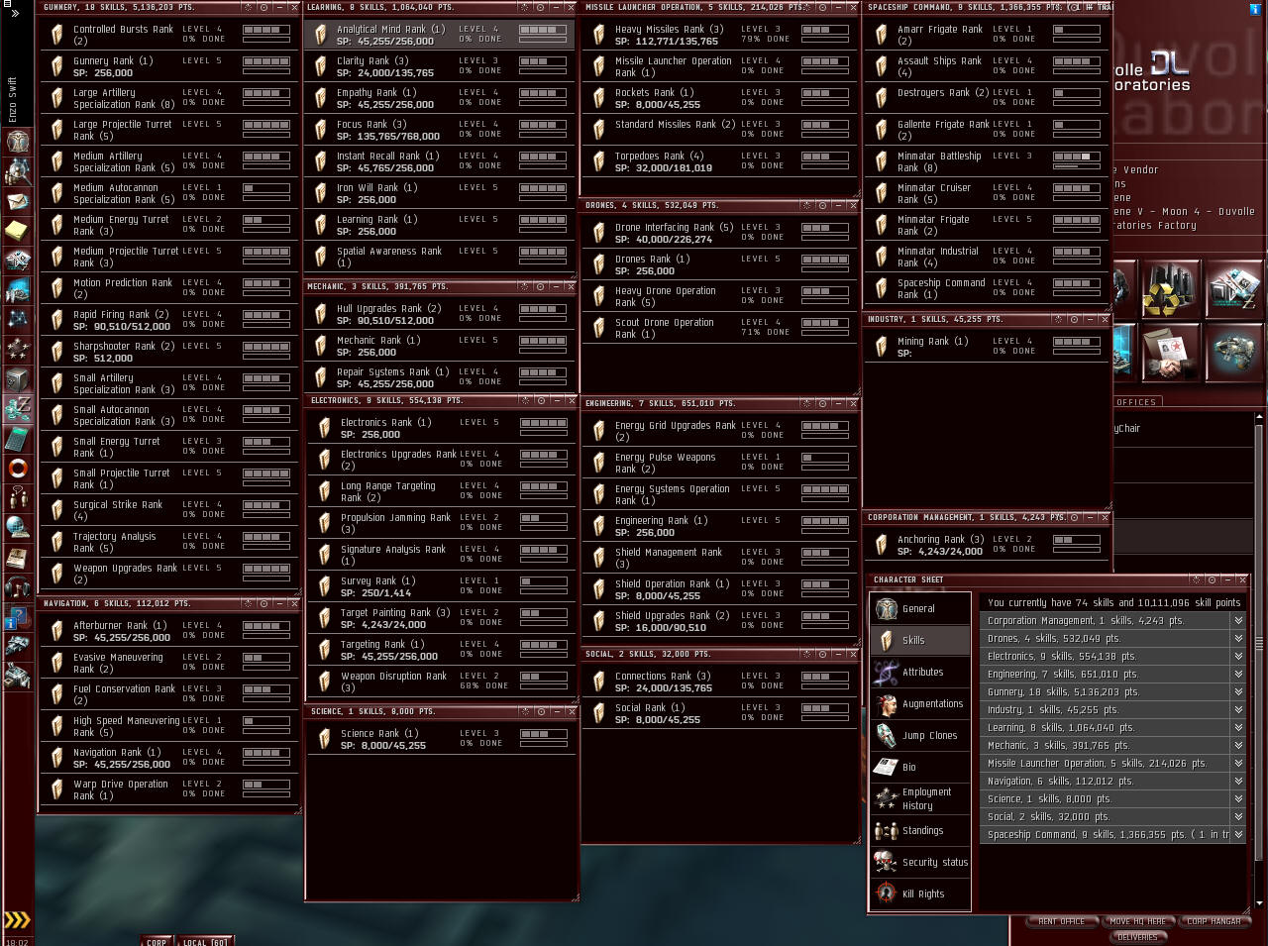Click the Deliveries button
The image size is (1268, 946).
(x=1137, y=936)
